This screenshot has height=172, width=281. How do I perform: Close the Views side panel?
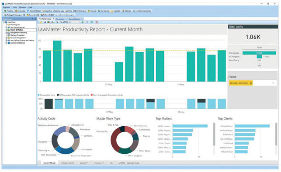click(x=35, y=19)
